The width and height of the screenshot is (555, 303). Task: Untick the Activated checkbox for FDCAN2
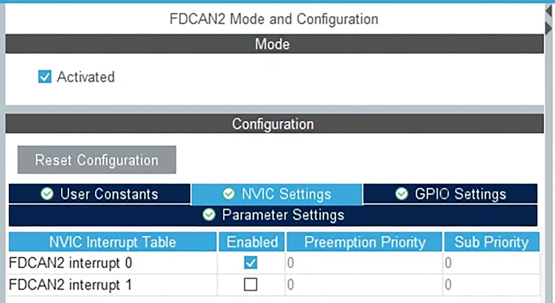[x=44, y=77]
